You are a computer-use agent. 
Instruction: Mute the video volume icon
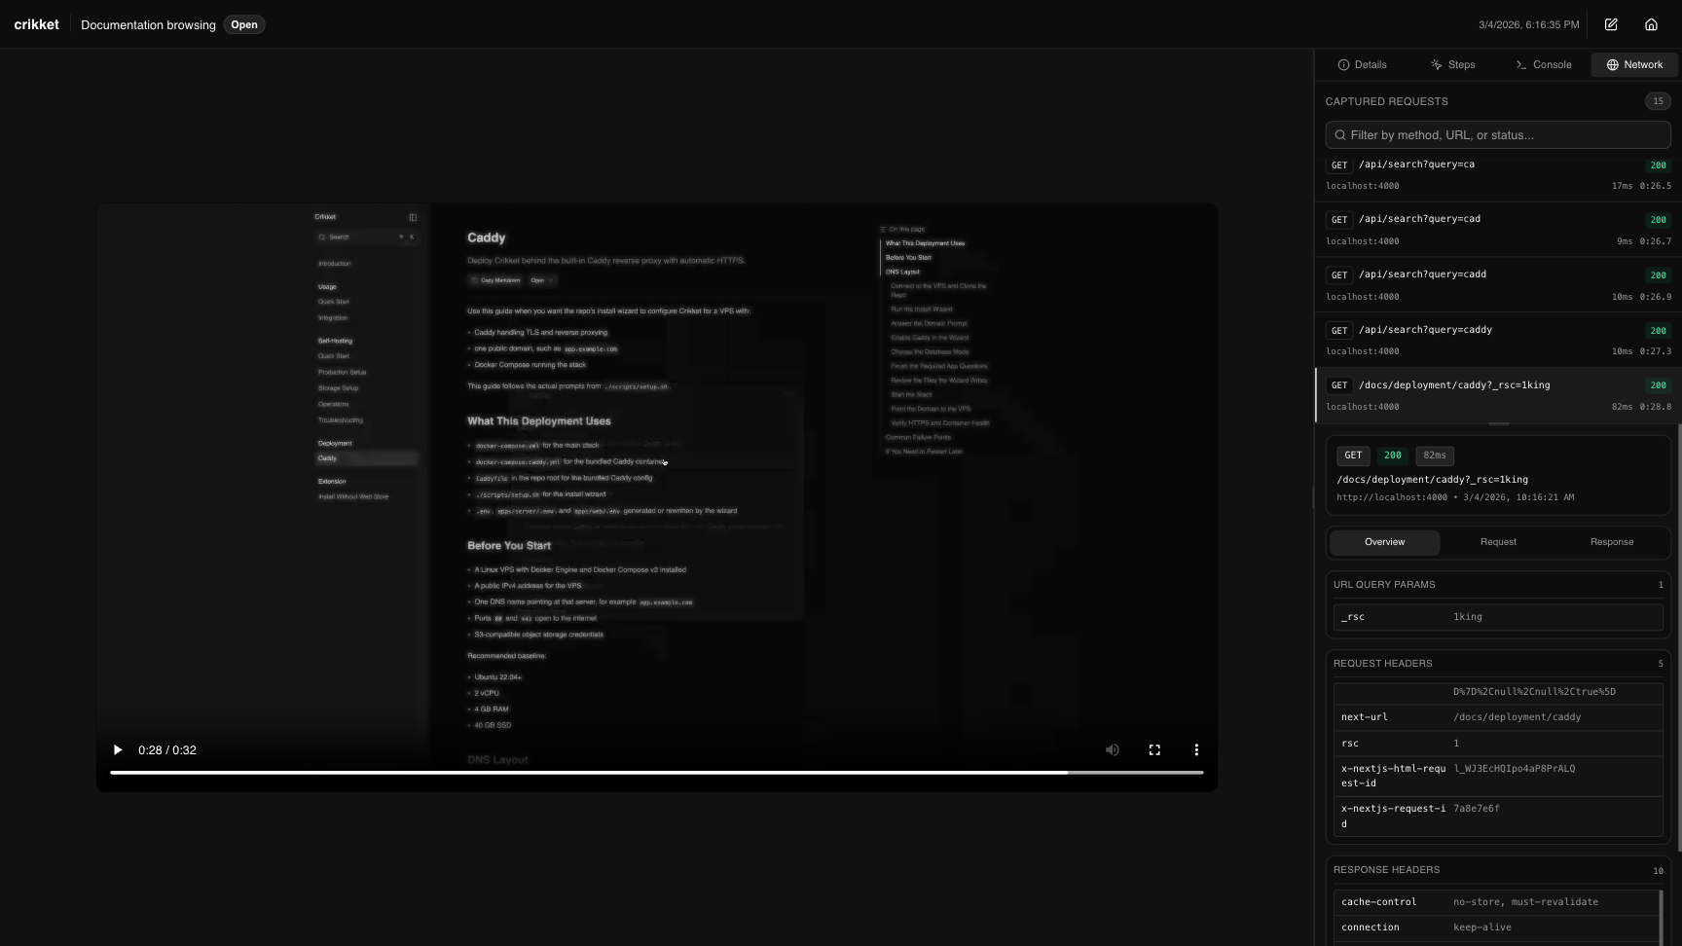(x=1113, y=750)
